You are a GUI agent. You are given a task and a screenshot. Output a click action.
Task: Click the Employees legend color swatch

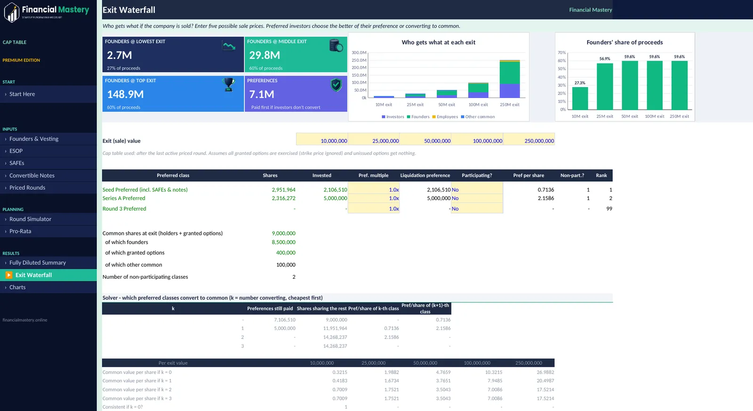(x=434, y=117)
